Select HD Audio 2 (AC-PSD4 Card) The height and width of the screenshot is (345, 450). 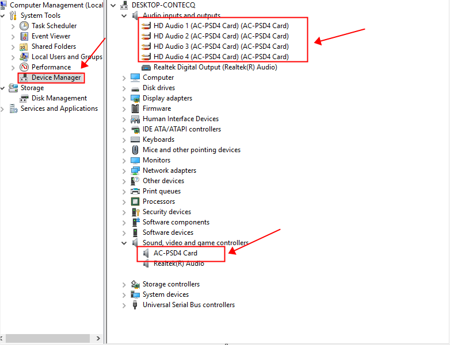coord(221,36)
